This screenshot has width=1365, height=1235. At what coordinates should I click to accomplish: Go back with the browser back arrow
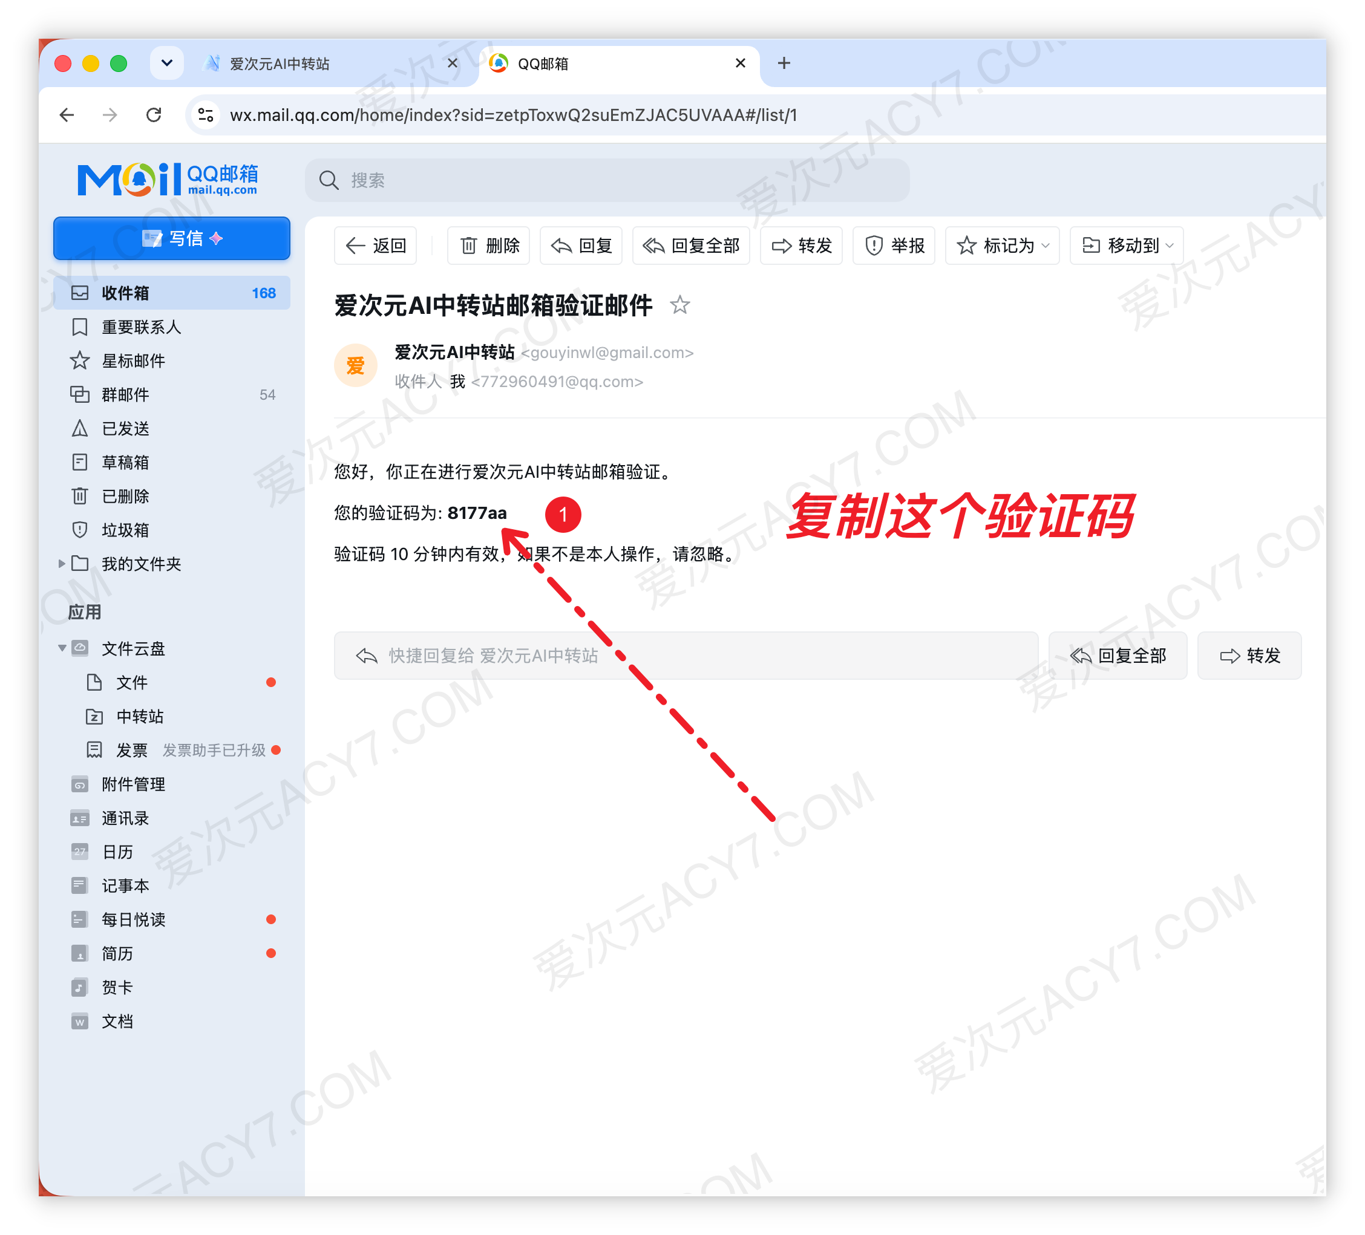click(x=67, y=115)
